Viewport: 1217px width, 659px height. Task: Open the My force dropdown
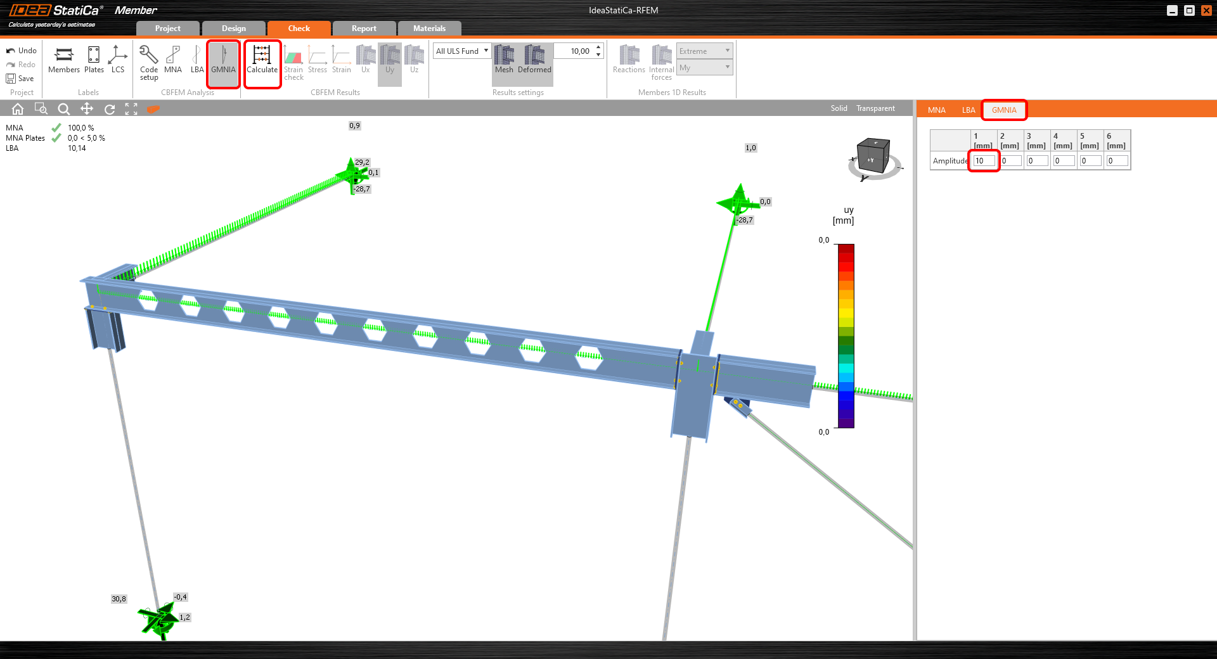coord(705,68)
